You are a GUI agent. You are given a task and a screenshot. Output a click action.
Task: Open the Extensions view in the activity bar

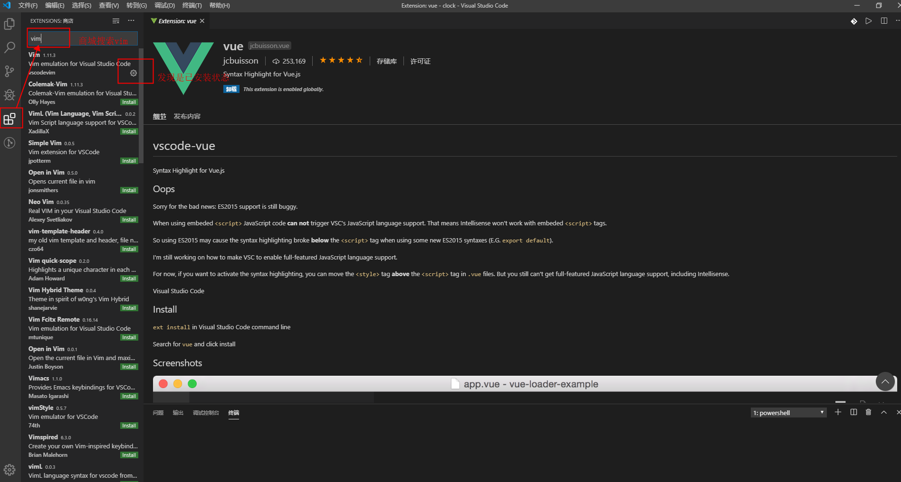10,119
